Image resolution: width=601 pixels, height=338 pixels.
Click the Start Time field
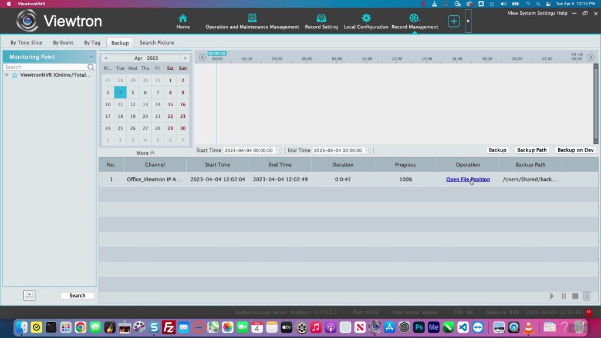point(249,150)
